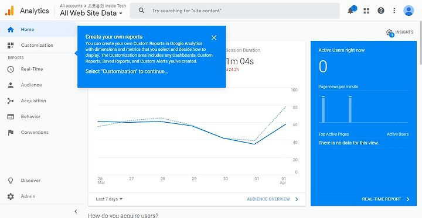Close the Create your own reports tooltip
The height and width of the screenshot is (218, 422).
click(x=214, y=37)
